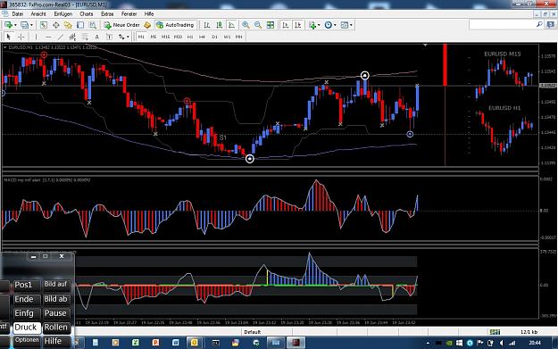Open the Ansicht menu
This screenshot has height=349, width=558.
[38, 14]
